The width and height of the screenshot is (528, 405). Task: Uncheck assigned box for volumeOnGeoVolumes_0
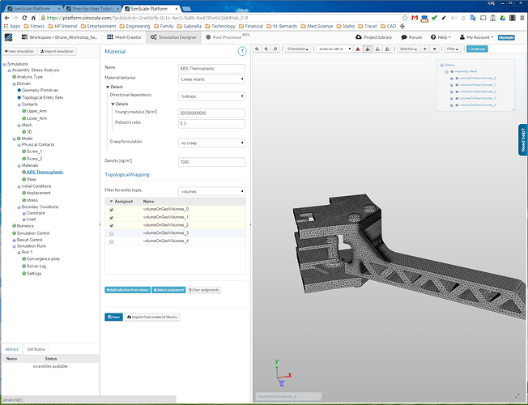tap(111, 209)
